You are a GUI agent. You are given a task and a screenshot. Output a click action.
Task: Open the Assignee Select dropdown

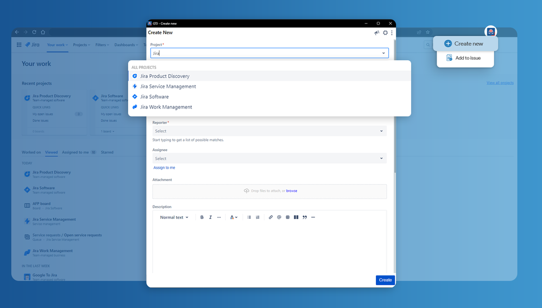click(269, 158)
